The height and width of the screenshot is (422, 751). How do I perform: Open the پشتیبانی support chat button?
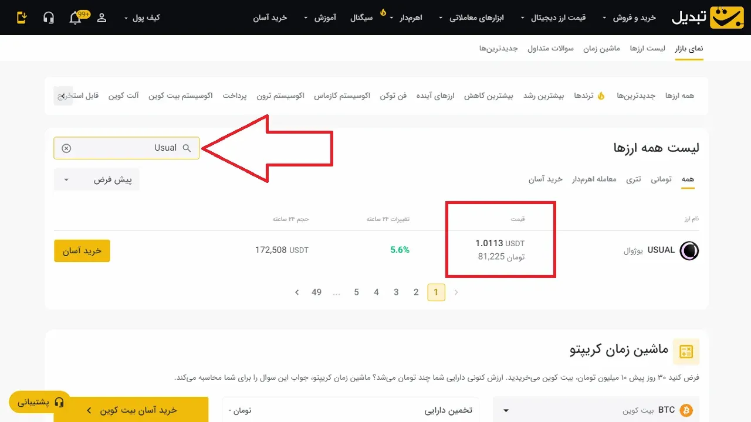click(40, 403)
